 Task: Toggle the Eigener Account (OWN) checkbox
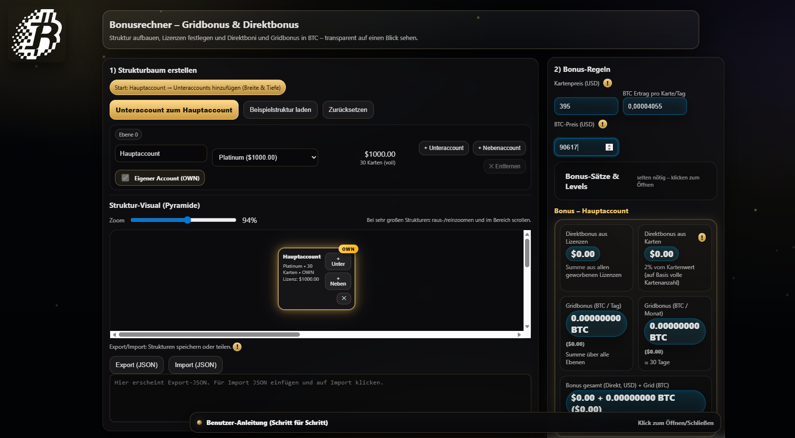pos(126,178)
